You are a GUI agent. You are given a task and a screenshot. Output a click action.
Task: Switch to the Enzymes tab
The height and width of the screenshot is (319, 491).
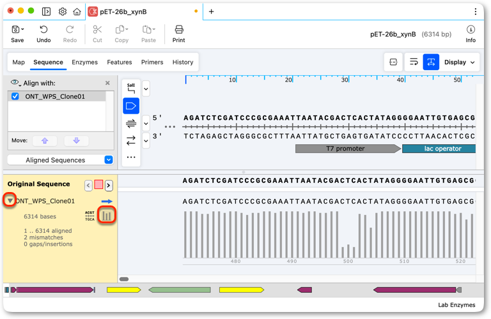click(x=84, y=62)
